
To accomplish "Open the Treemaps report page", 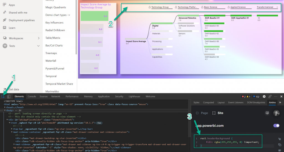I will coord(51,53).
